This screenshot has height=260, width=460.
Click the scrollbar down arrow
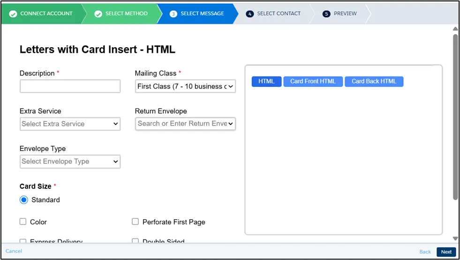tap(455, 238)
